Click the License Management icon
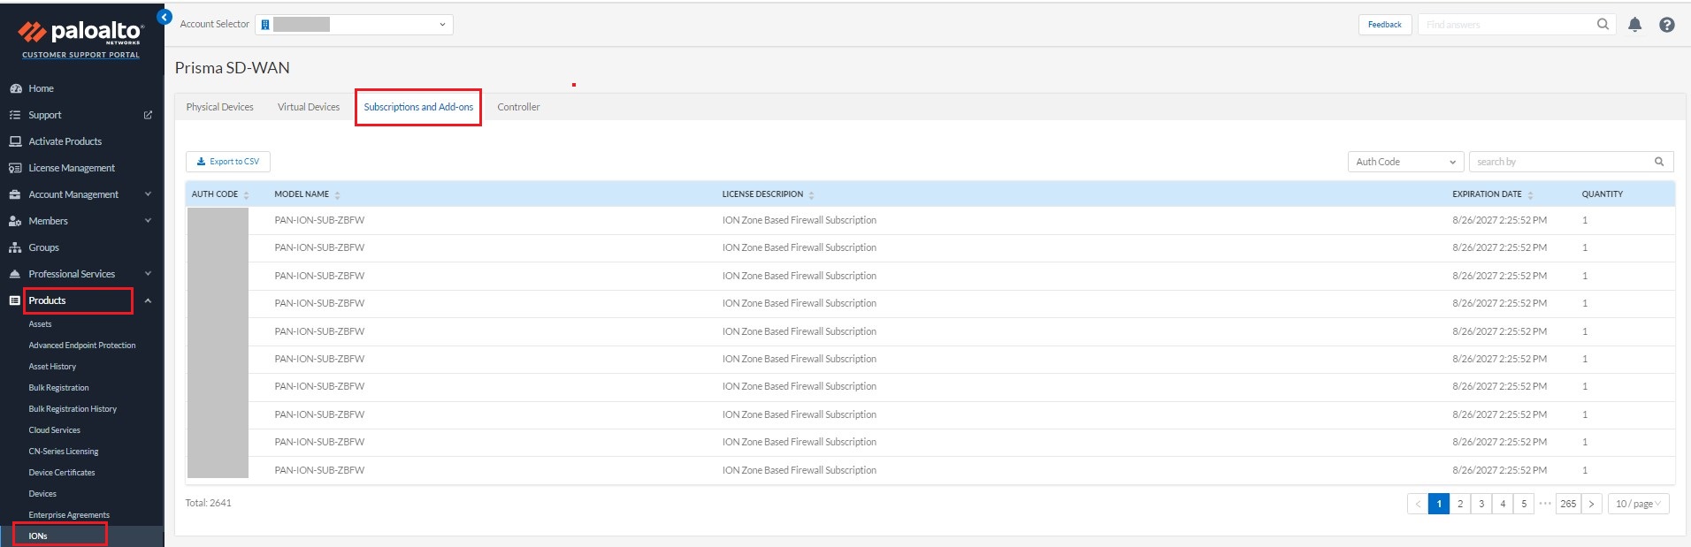This screenshot has width=1691, height=547. pos(15,168)
